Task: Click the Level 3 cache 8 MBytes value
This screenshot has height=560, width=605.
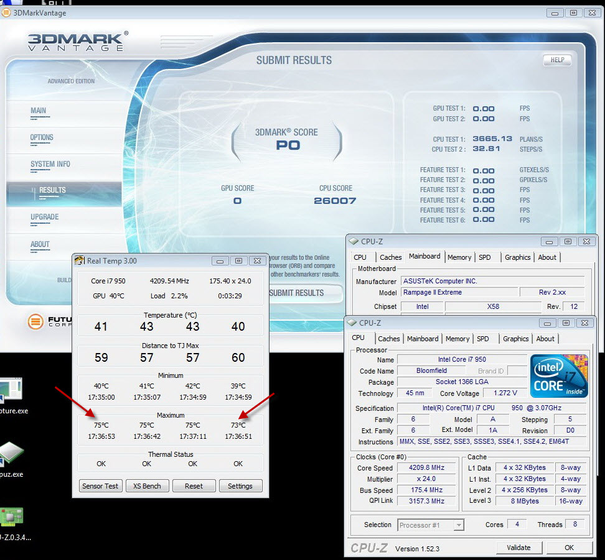Action: (525, 501)
